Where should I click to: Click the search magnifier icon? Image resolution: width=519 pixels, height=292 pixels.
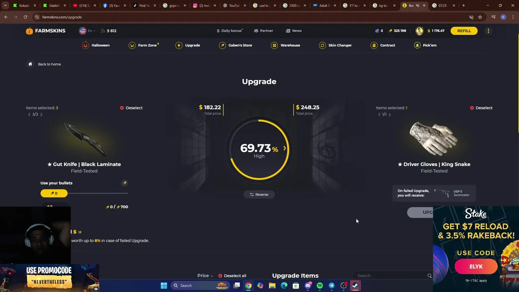point(429,276)
